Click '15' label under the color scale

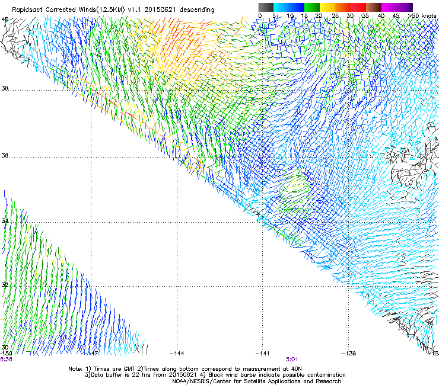point(304,15)
